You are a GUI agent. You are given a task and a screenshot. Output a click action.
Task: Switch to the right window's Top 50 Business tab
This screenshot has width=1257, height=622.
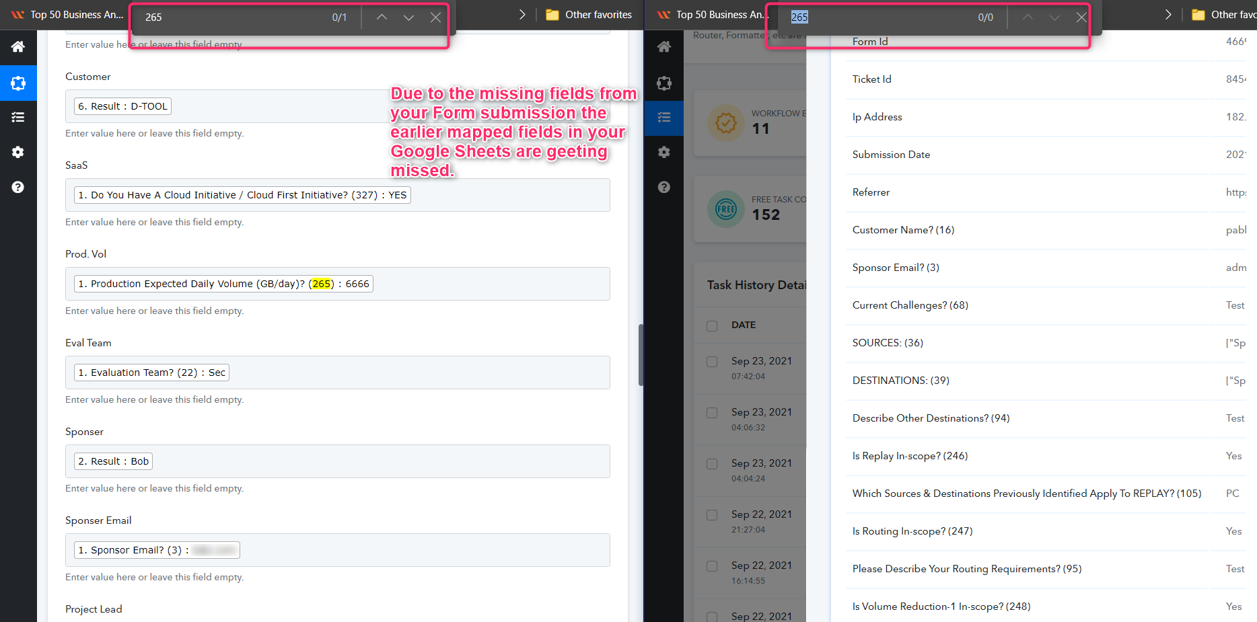pyautogui.click(x=711, y=15)
